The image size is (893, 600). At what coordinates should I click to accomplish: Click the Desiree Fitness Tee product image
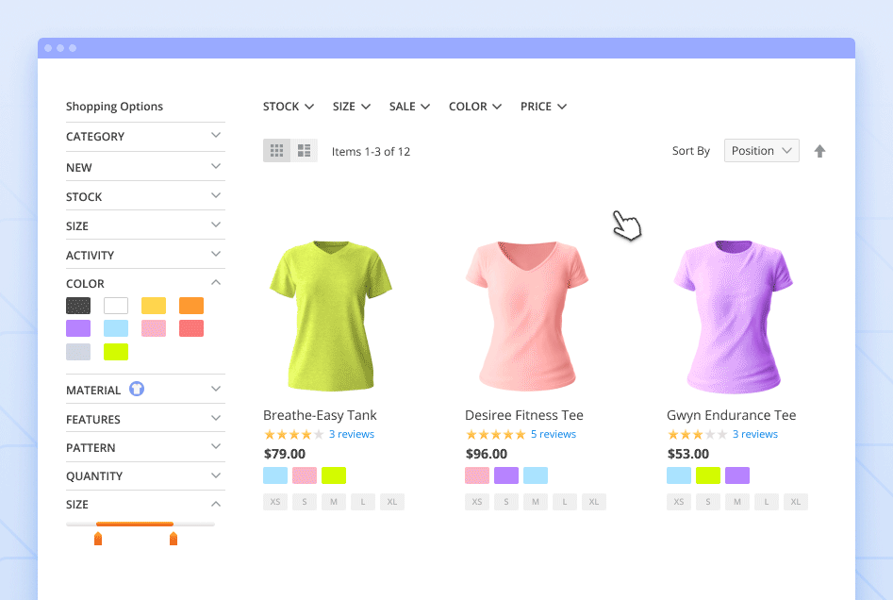[x=526, y=316]
